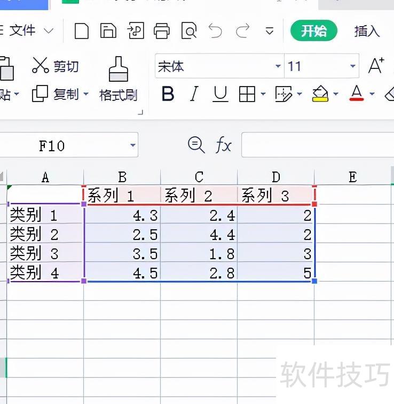Select cell with value 2.4
394x404 pixels.
(199, 214)
